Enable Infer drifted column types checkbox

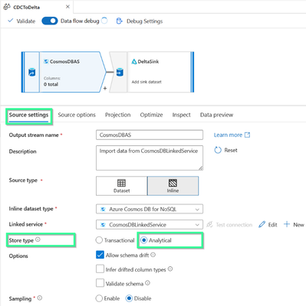click(x=100, y=269)
